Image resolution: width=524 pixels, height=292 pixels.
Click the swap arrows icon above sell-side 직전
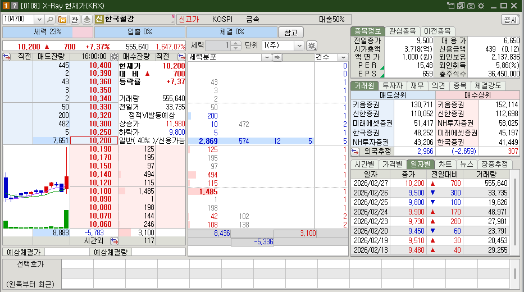pos(7,57)
